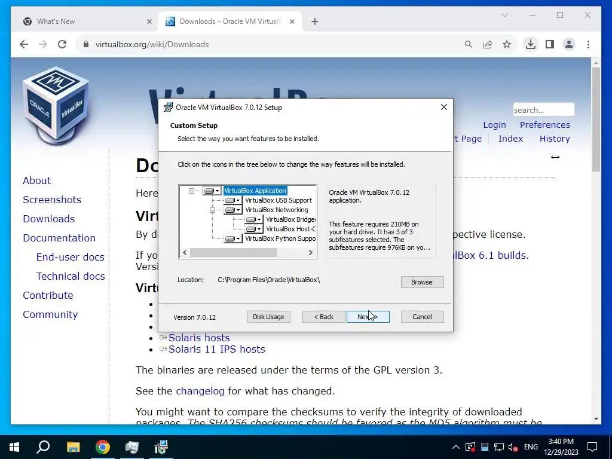
Task: Click the VirtualBox cube logo
Action: tap(56, 105)
